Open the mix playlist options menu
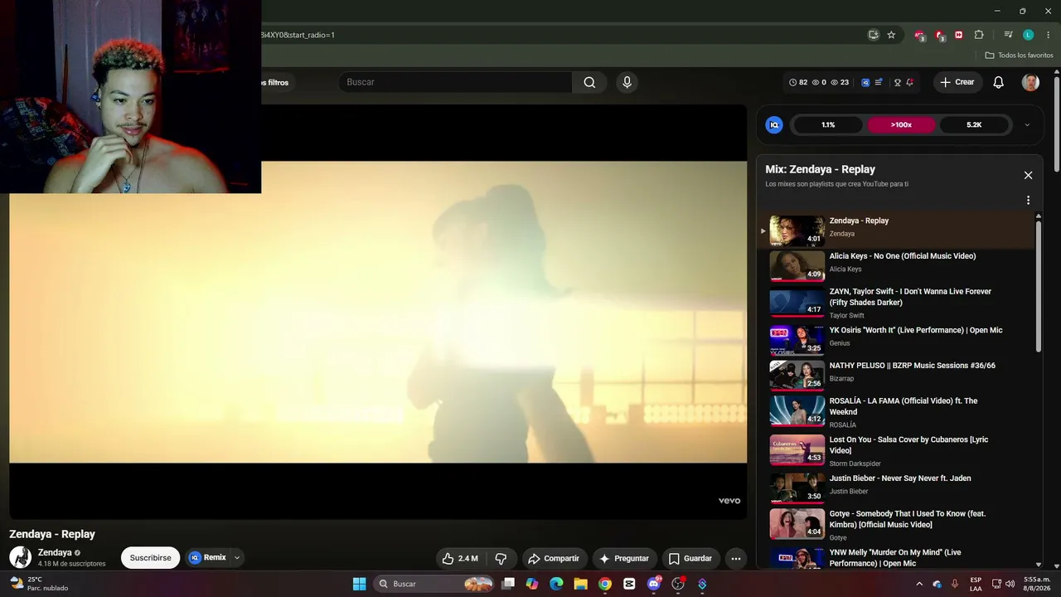The image size is (1061, 597). pos(1028,200)
